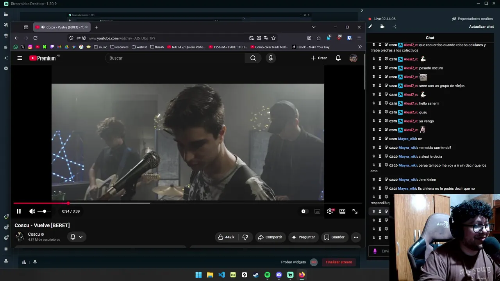This screenshot has height=281, width=500.
Task: Switch video to theater mode
Action: (x=342, y=211)
